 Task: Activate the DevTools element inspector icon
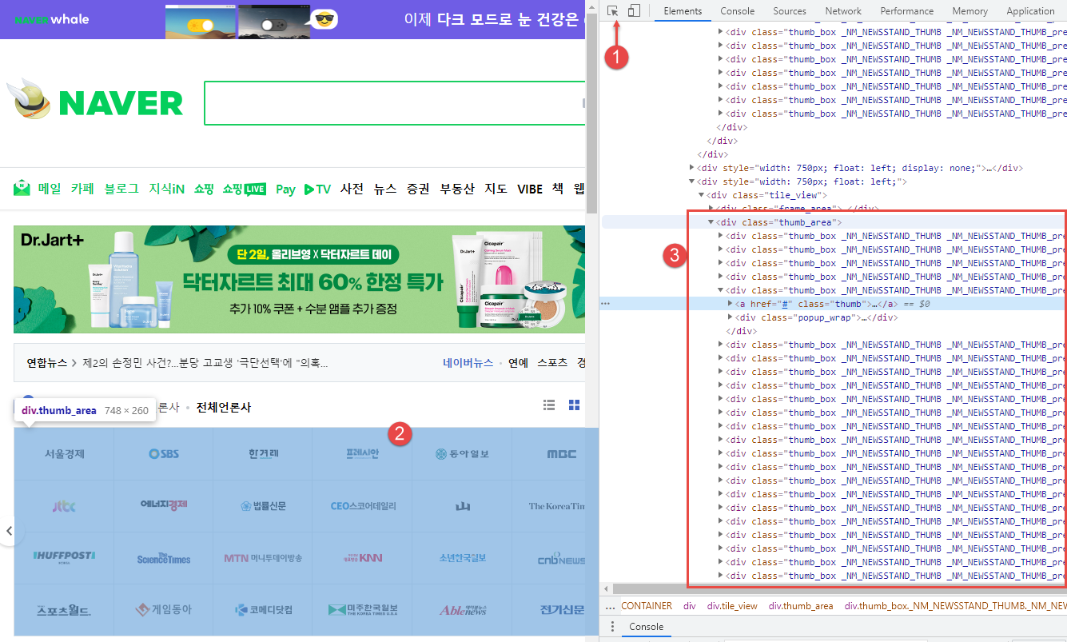[x=613, y=10]
